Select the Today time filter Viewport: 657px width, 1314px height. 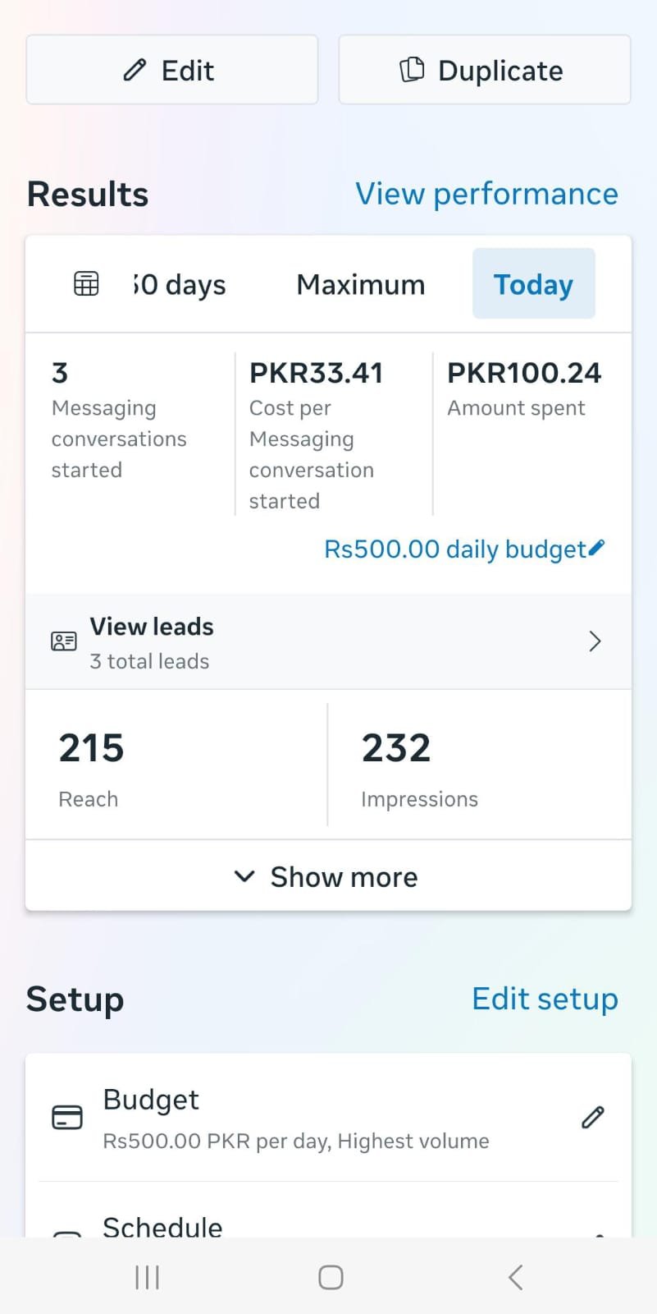[533, 284]
